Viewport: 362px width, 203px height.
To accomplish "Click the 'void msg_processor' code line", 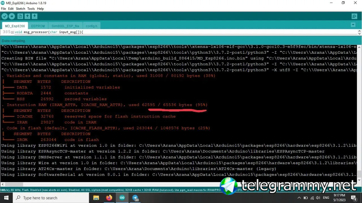I will (49, 32).
